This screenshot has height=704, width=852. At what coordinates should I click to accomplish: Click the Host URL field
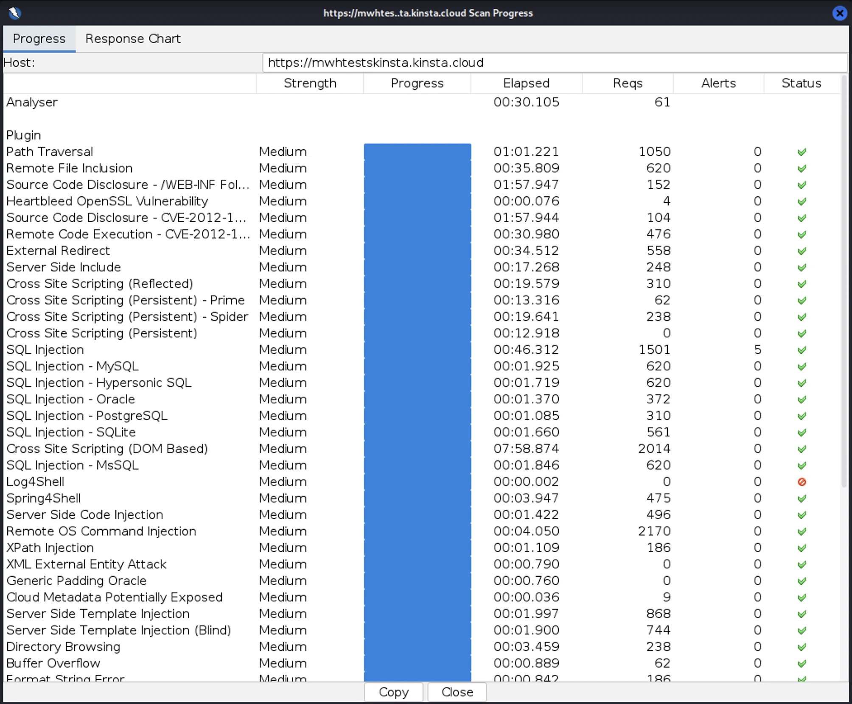point(554,63)
